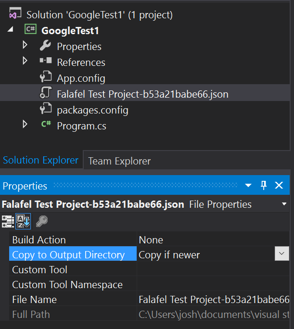
Task: Select Solution 'GoogleTest1' (1 project)
Action: pyautogui.click(x=100, y=15)
